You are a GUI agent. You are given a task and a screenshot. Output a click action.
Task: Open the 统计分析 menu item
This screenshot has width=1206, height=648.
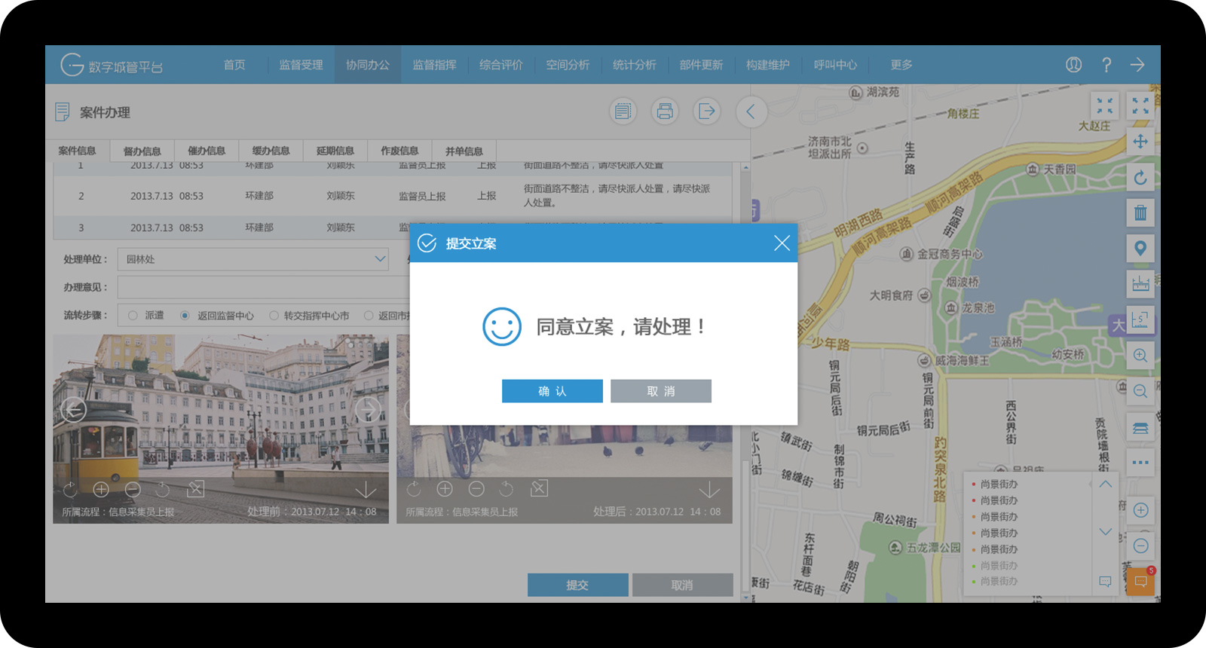(635, 65)
